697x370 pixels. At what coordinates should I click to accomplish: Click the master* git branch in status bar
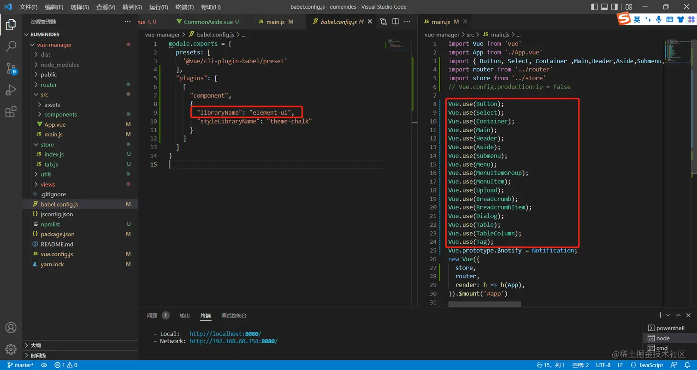click(20, 365)
